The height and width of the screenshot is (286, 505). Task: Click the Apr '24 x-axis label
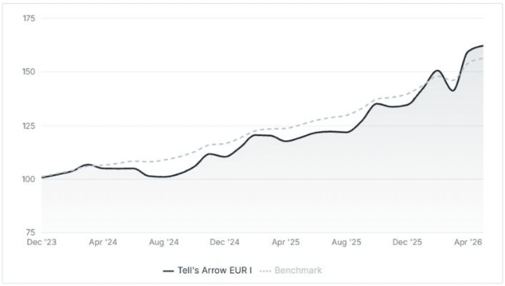click(x=103, y=242)
